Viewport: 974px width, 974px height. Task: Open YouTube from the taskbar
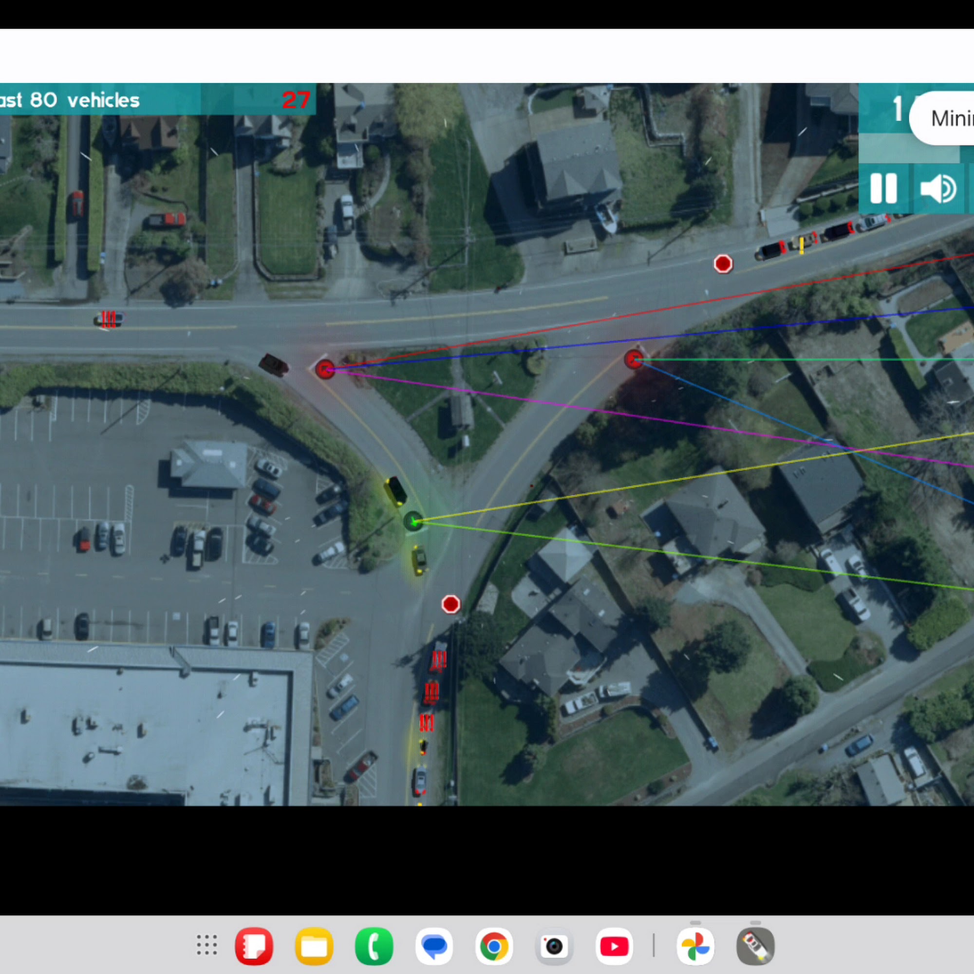pyautogui.click(x=614, y=946)
